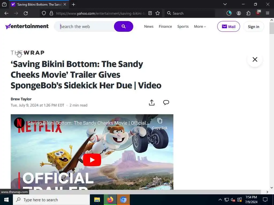The width and height of the screenshot is (274, 205).
Task: Click the site padlock icon
Action: pos(51,13)
